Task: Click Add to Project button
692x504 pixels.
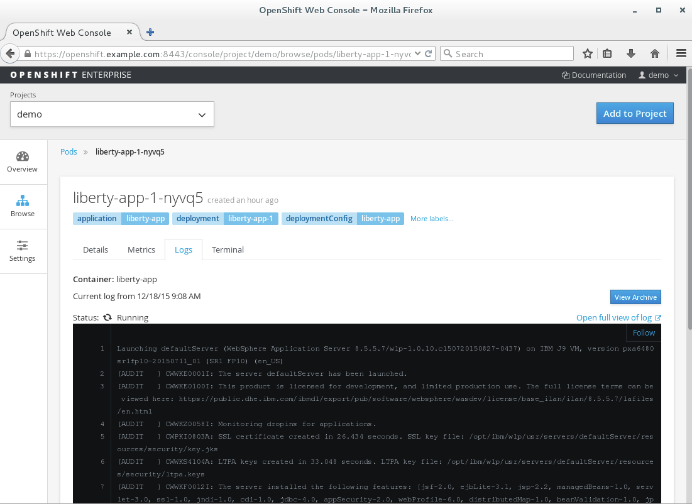Action: (x=635, y=113)
